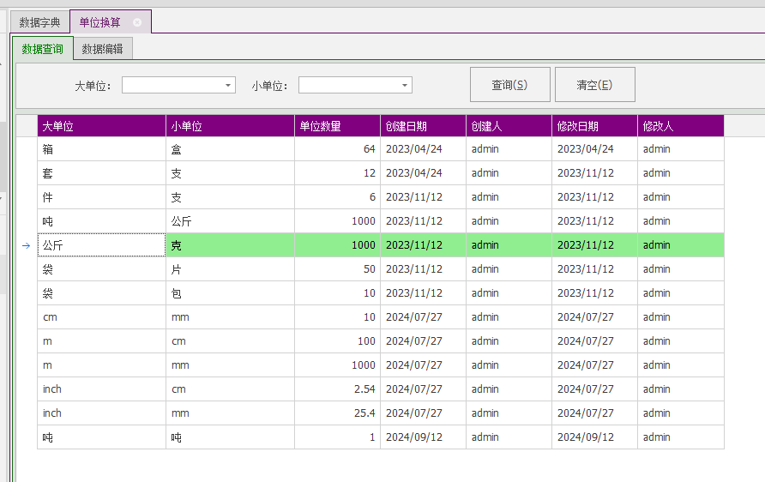
Task: Click quantity 1 in last row
Action: click(x=338, y=437)
